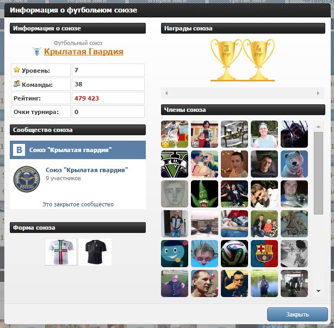Click members list scroll down arrow
This screenshot has width=334, height=328.
coord(318,291)
